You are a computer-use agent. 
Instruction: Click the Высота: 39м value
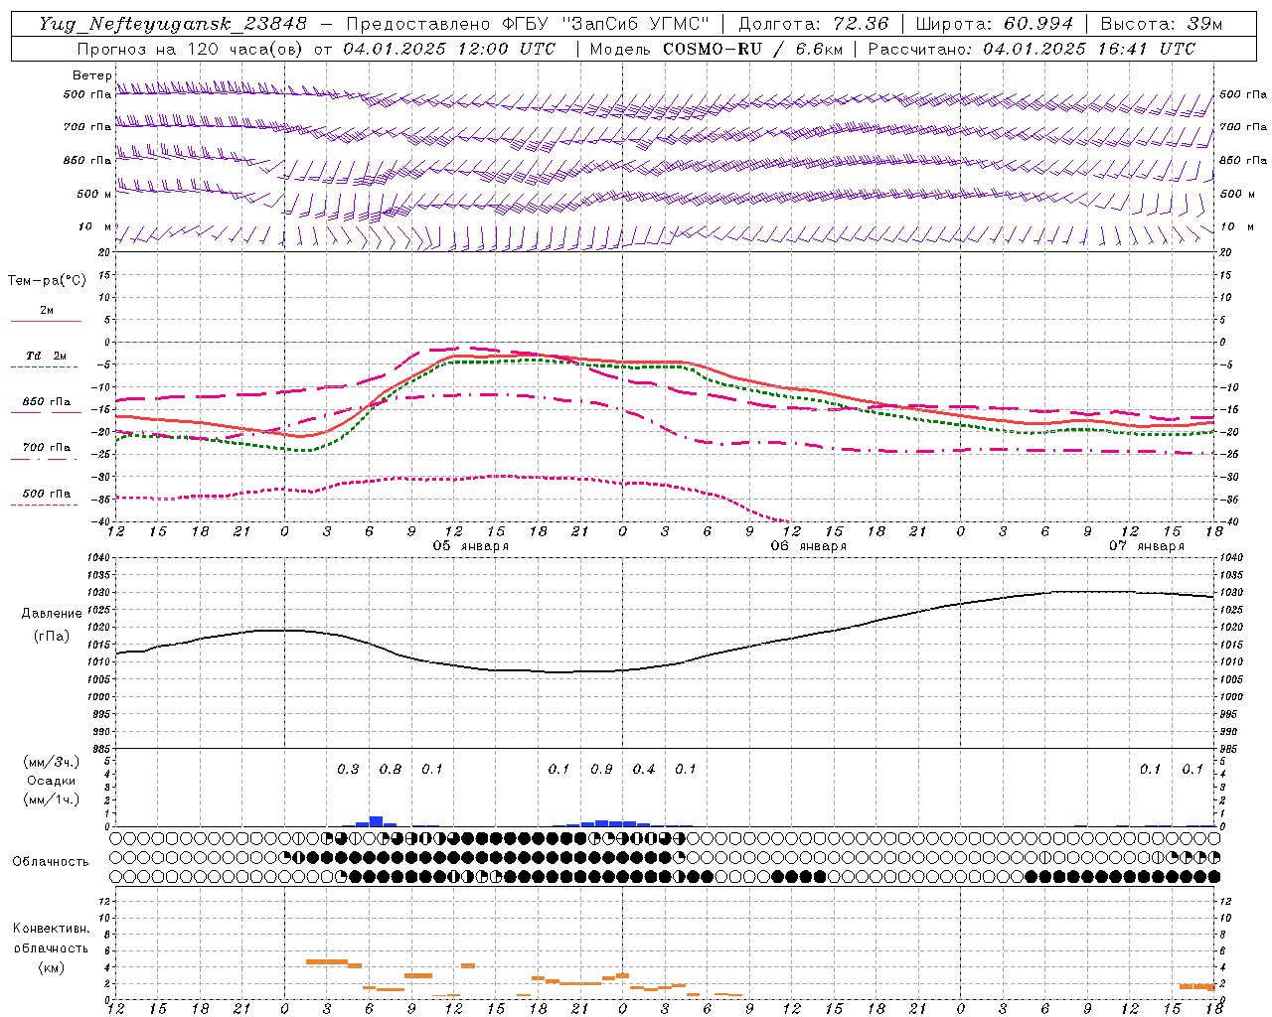(1161, 24)
